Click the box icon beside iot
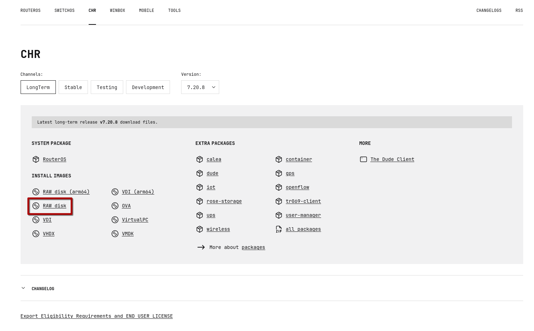This screenshot has height=331, width=534. tap(200, 187)
